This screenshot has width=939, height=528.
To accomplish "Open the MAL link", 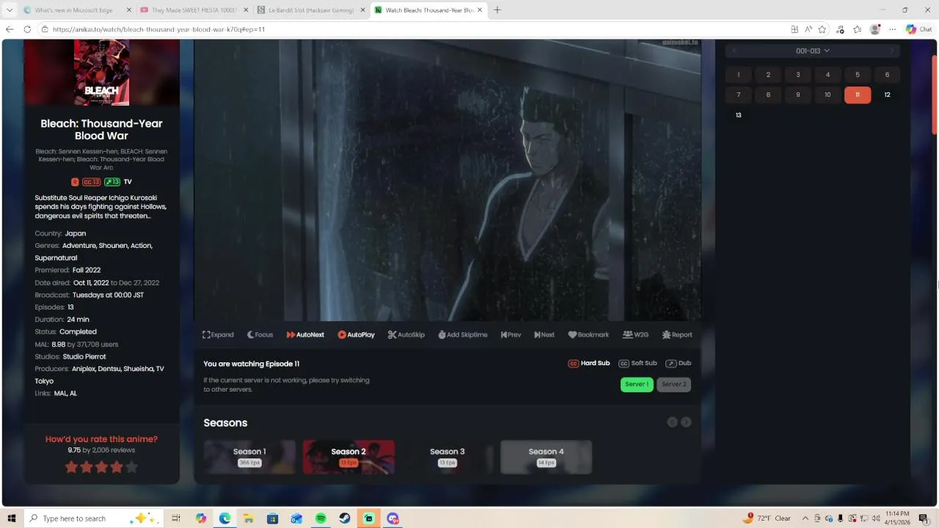I will [59, 393].
